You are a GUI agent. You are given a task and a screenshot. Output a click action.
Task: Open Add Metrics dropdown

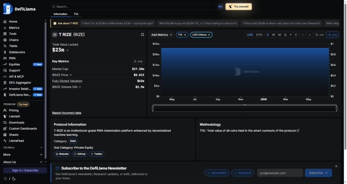(x=162, y=35)
